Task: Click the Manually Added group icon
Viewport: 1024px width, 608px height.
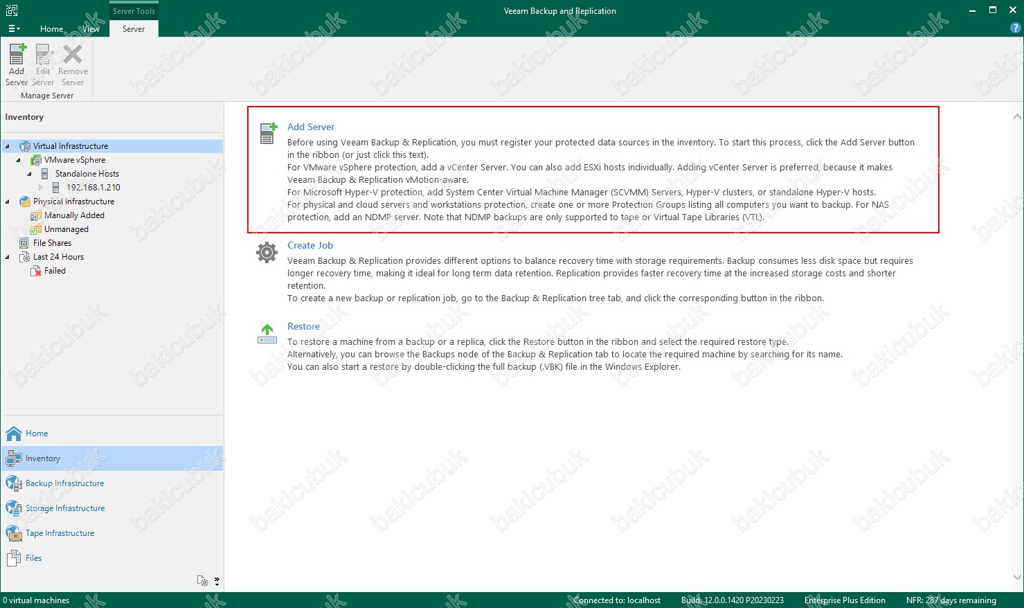Action: (36, 215)
